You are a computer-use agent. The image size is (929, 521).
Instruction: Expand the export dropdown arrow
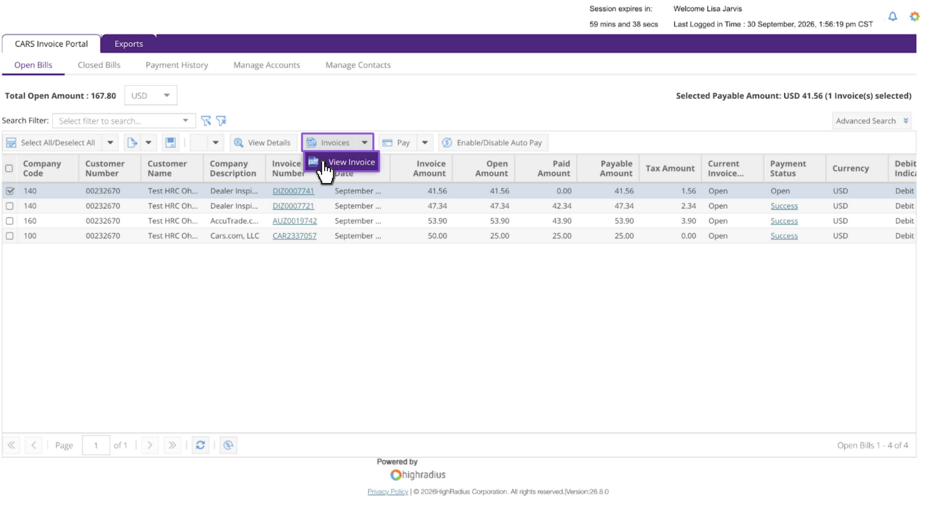[x=148, y=142]
